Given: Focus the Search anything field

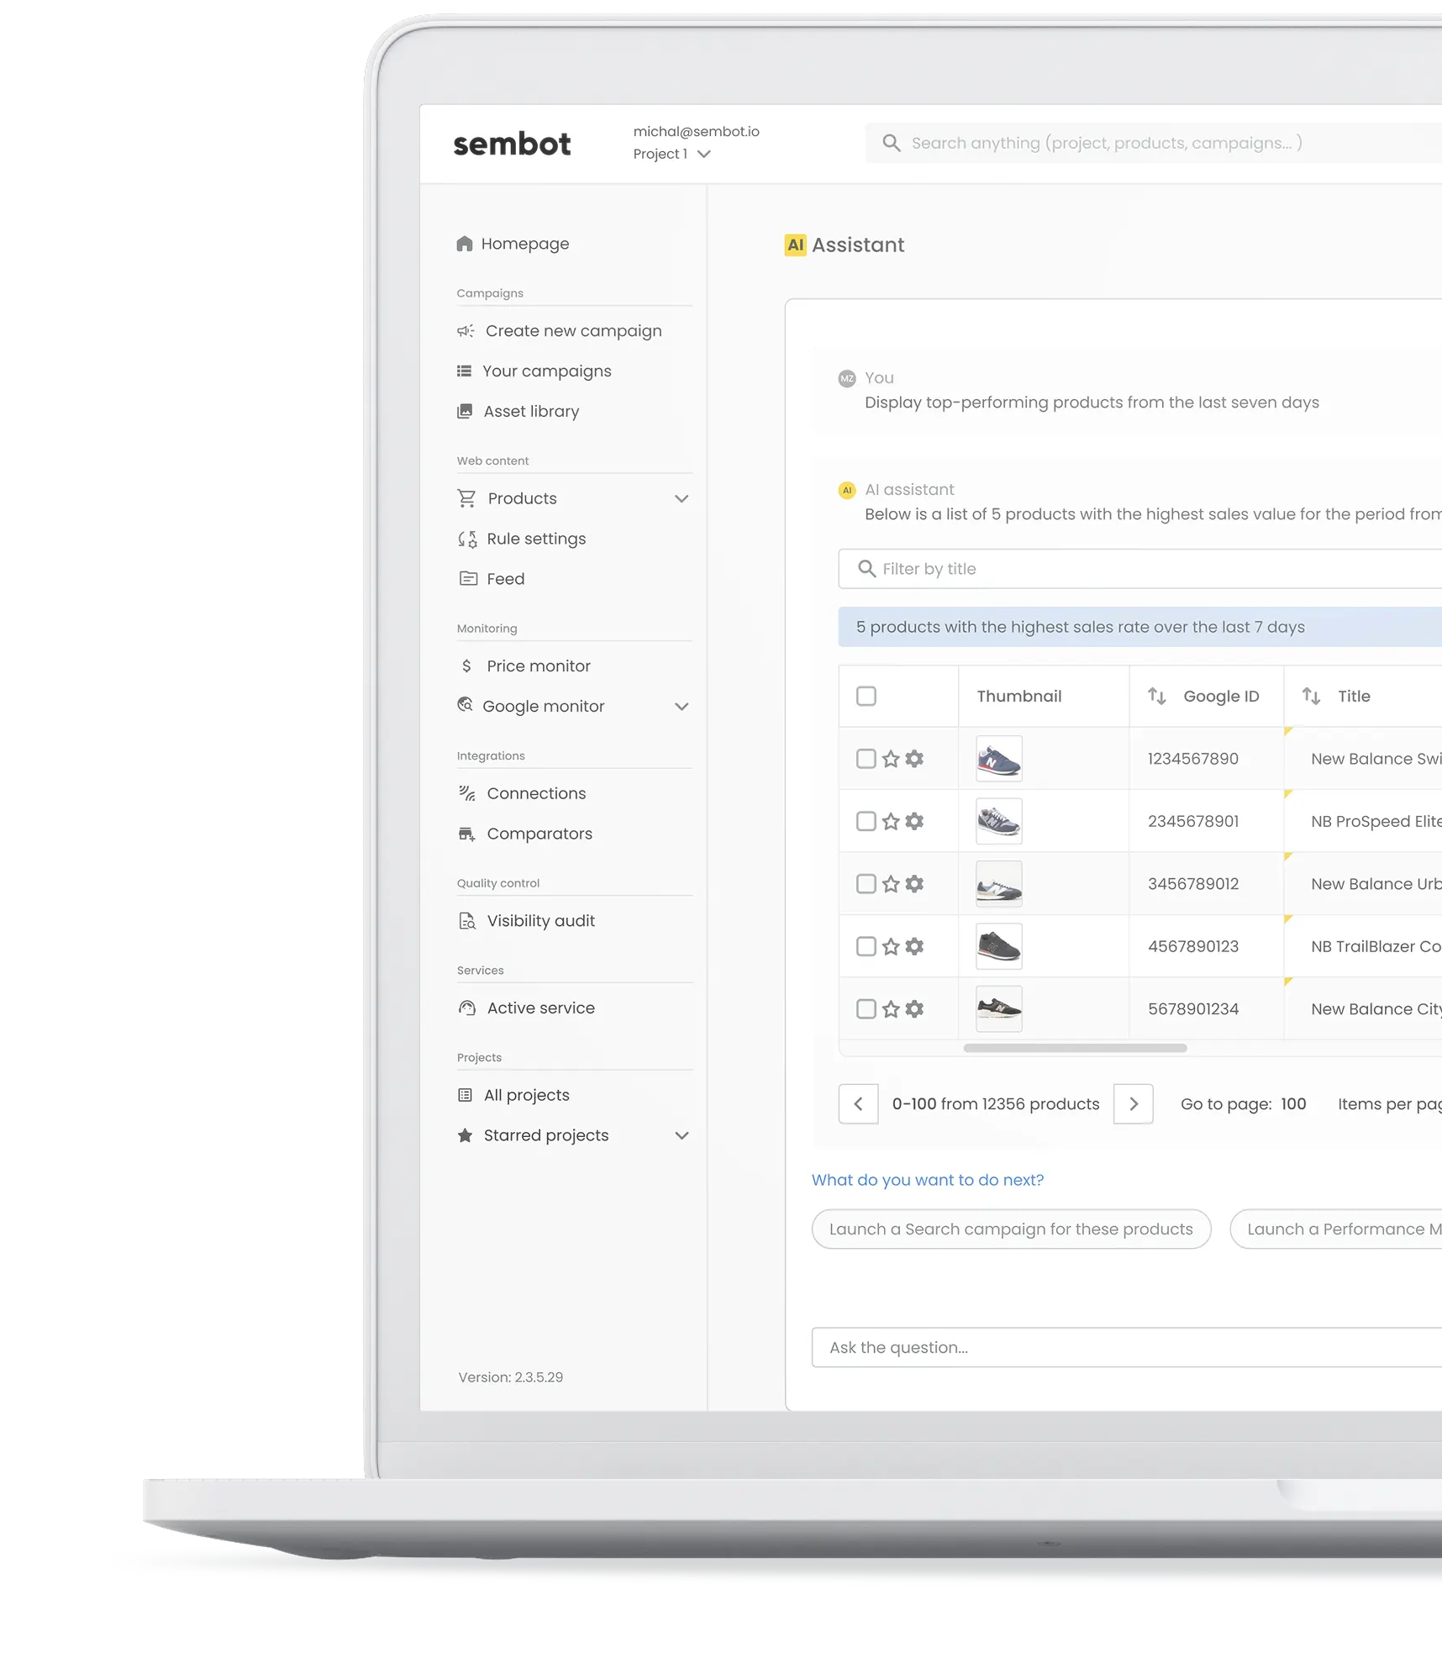Looking at the screenshot, I should click(1154, 143).
